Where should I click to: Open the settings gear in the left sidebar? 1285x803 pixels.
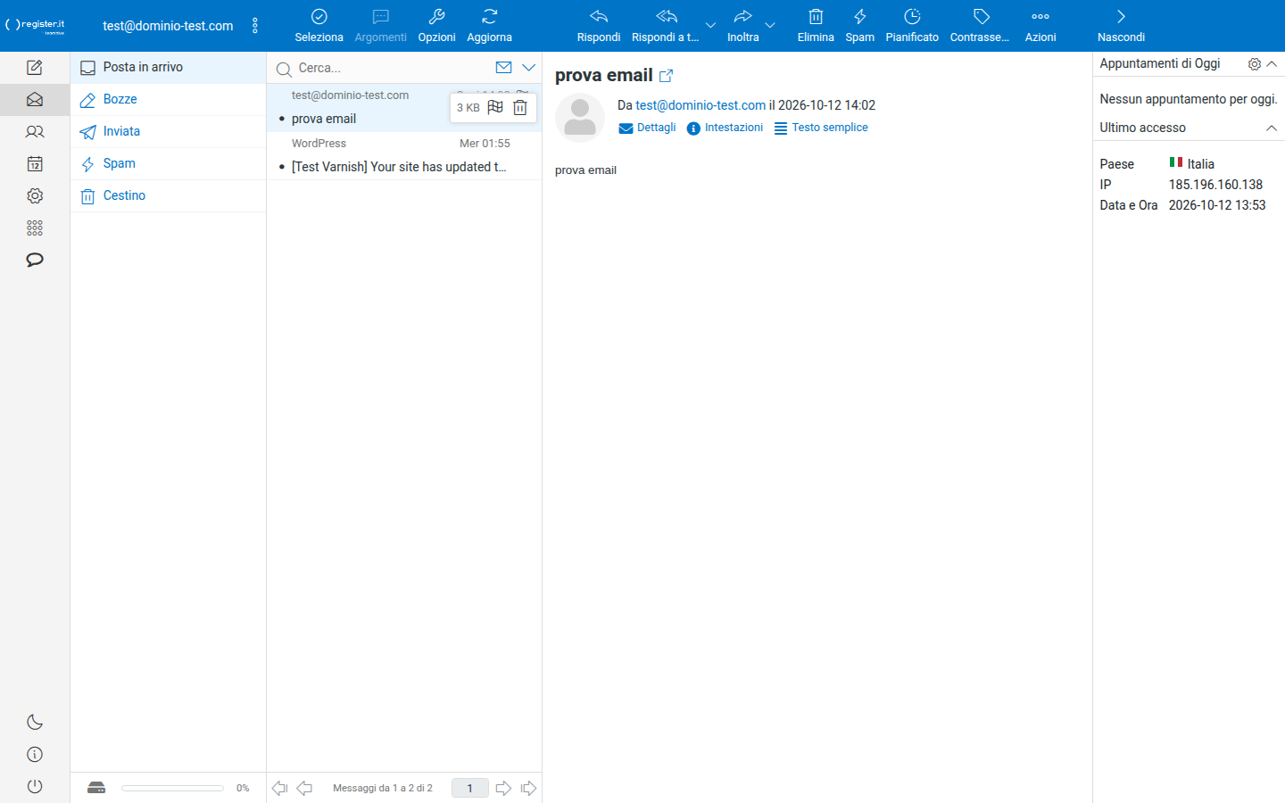35,196
